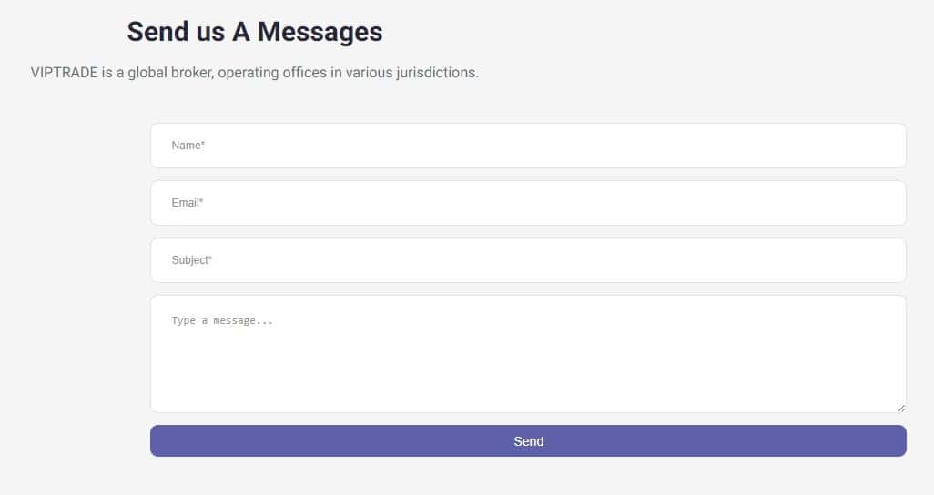Focus the Email input field
934x495 pixels.
click(528, 203)
